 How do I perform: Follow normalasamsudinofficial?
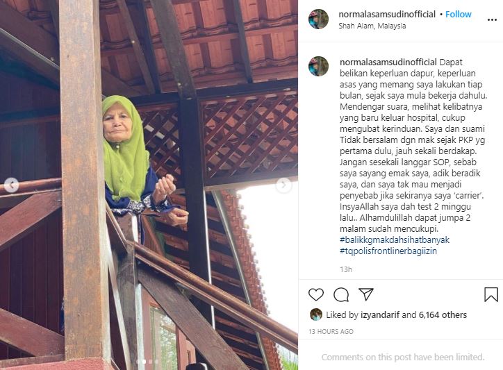point(458,14)
